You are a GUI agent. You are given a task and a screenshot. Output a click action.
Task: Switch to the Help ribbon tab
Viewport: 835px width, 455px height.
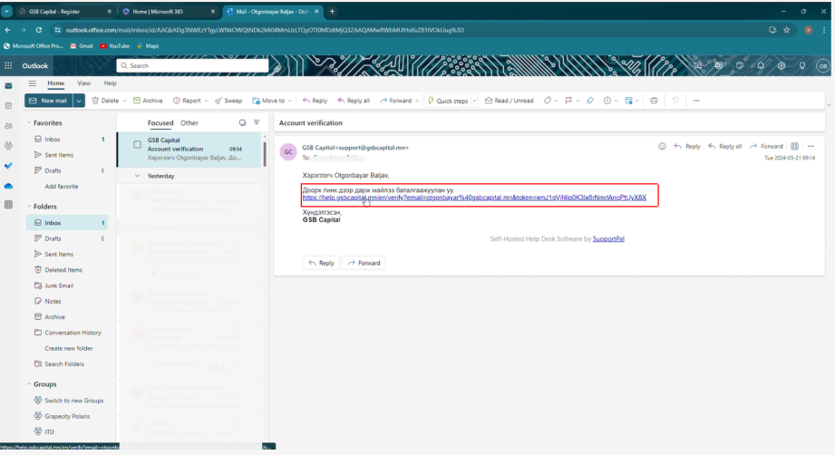tap(111, 83)
